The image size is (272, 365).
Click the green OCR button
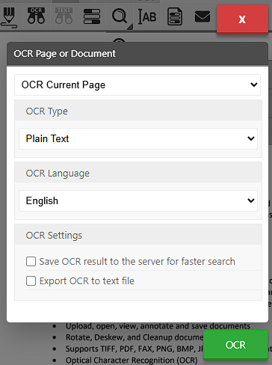[x=235, y=345]
